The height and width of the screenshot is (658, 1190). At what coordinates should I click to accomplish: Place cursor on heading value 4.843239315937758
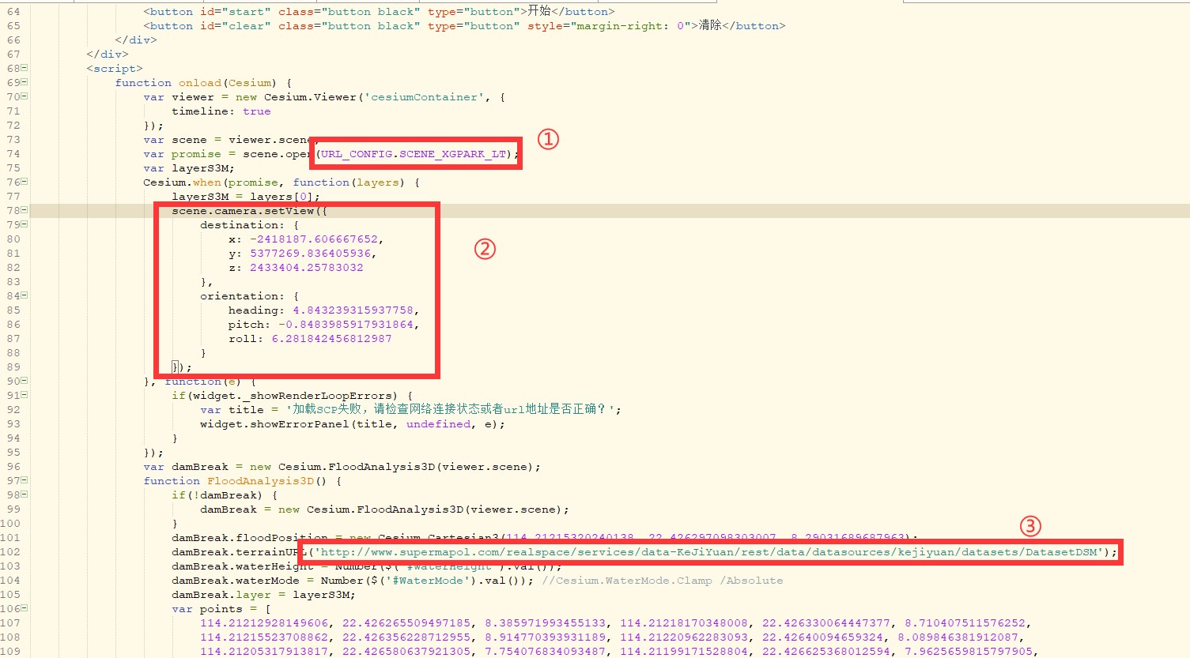[x=353, y=310]
